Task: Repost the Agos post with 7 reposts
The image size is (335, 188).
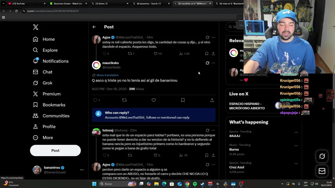Action: click(131, 54)
